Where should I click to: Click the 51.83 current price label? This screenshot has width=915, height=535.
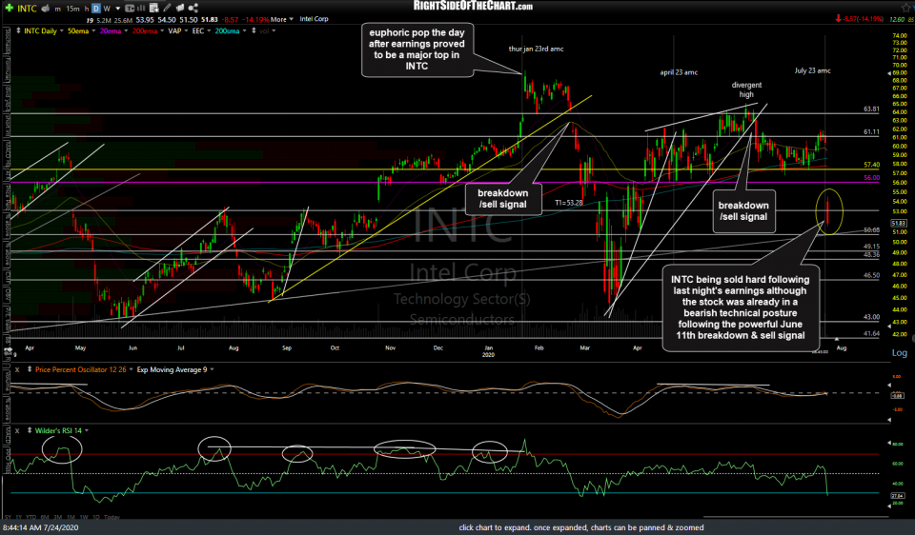[899, 223]
